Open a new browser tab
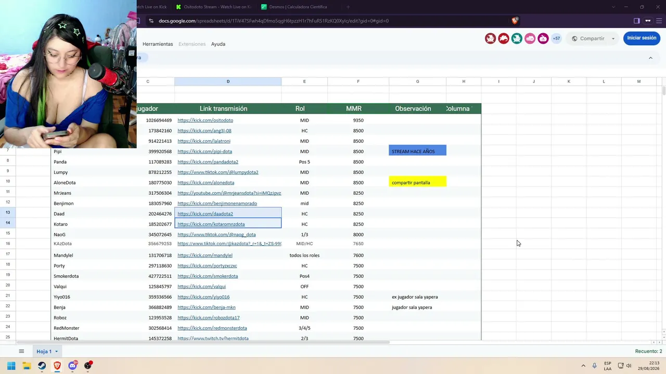This screenshot has height=374, width=666. [348, 7]
